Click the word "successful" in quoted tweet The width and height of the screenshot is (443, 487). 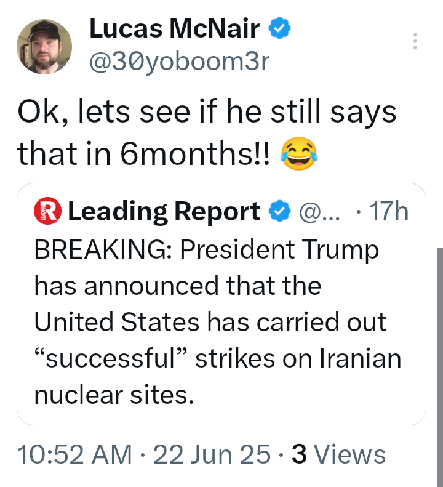(x=111, y=359)
